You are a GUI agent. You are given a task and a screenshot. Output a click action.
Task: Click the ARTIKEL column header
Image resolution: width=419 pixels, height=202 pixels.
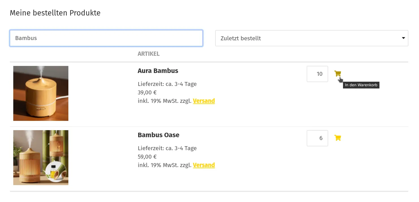click(x=148, y=54)
